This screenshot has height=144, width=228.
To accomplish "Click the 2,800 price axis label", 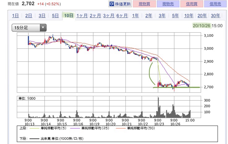I will click(209, 74).
